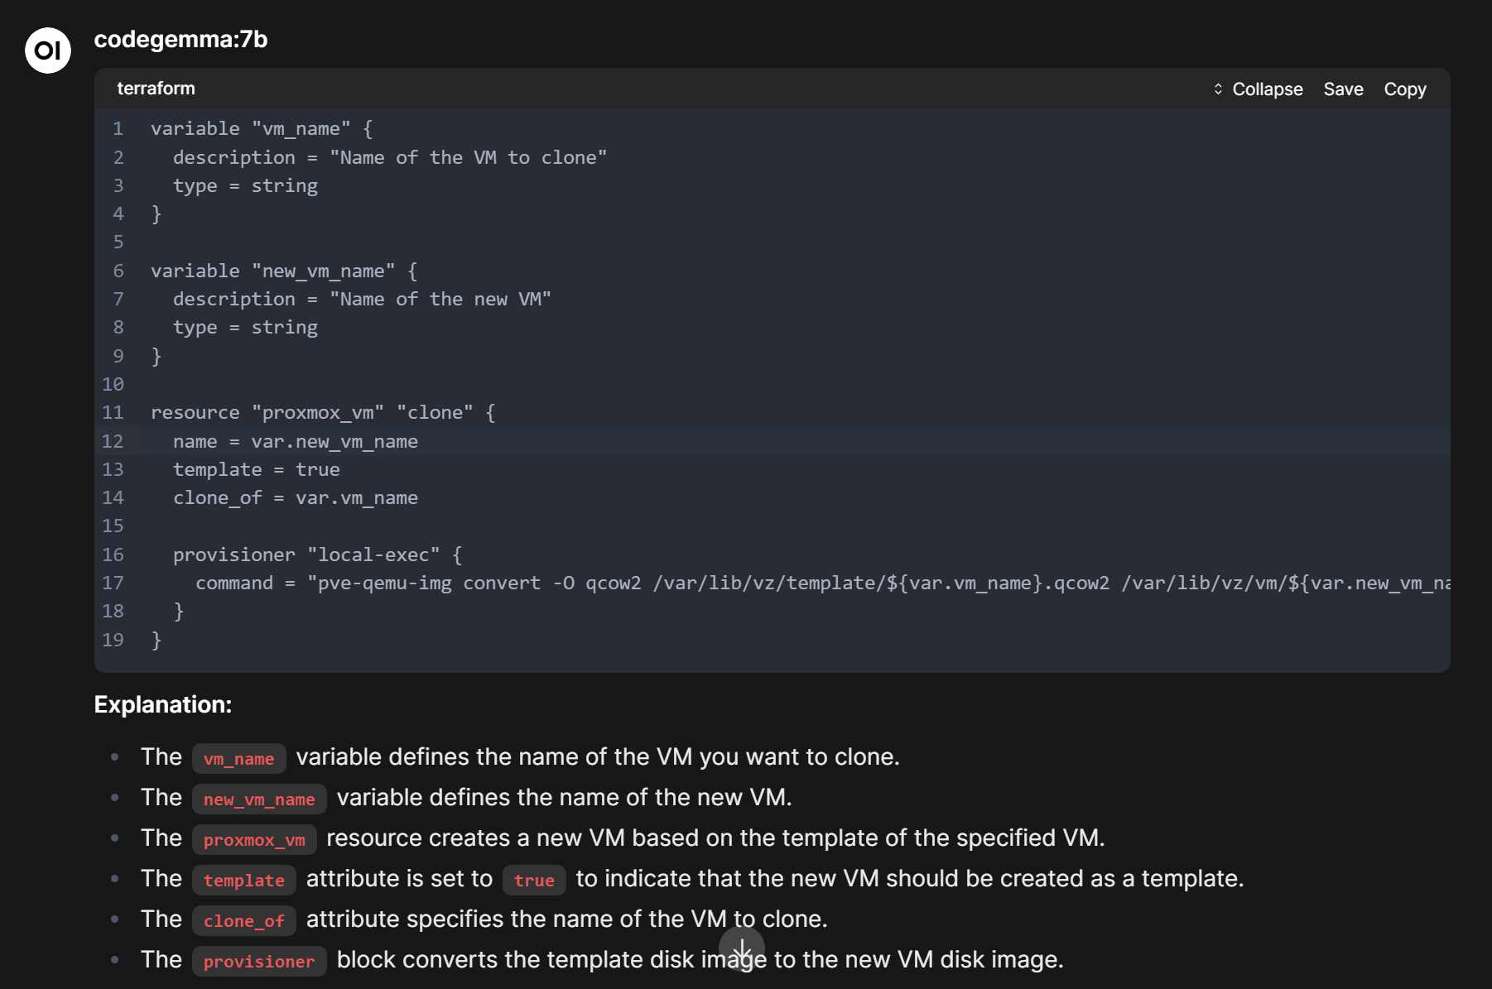Click the vm_name inline code tag

click(x=238, y=759)
